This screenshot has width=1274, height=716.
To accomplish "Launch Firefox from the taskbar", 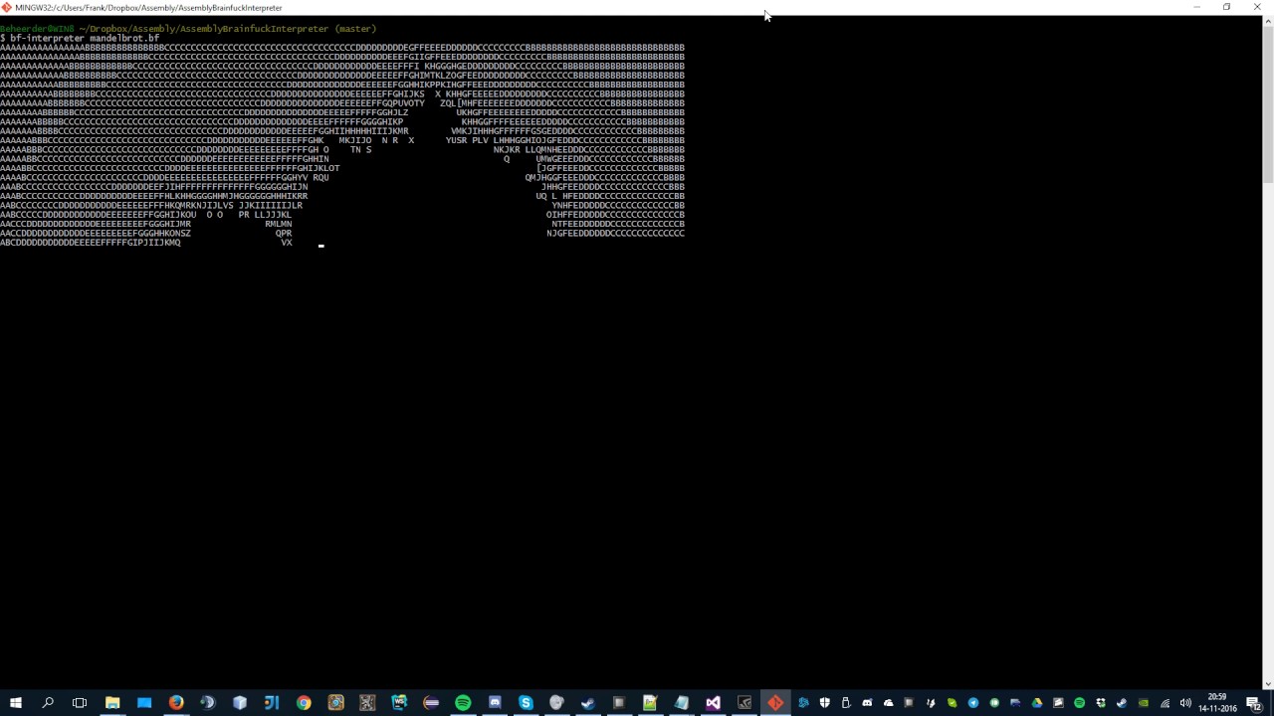I will [x=176, y=703].
